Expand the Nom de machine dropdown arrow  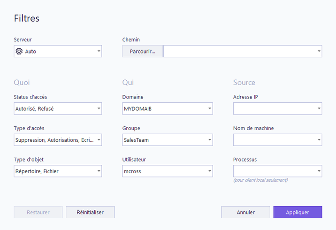click(x=319, y=140)
